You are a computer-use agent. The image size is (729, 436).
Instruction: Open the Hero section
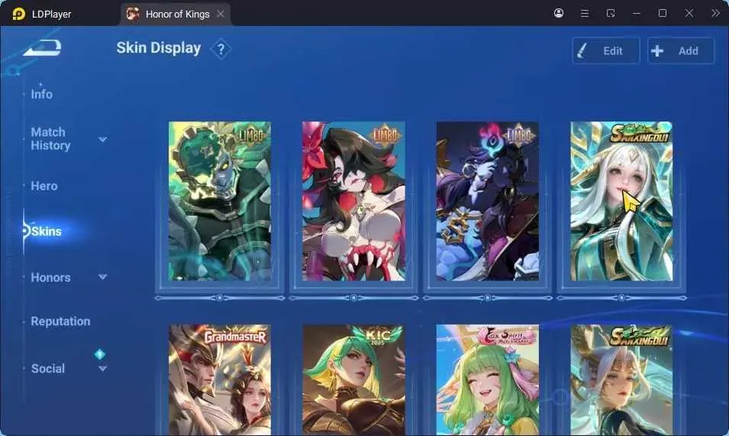point(44,186)
